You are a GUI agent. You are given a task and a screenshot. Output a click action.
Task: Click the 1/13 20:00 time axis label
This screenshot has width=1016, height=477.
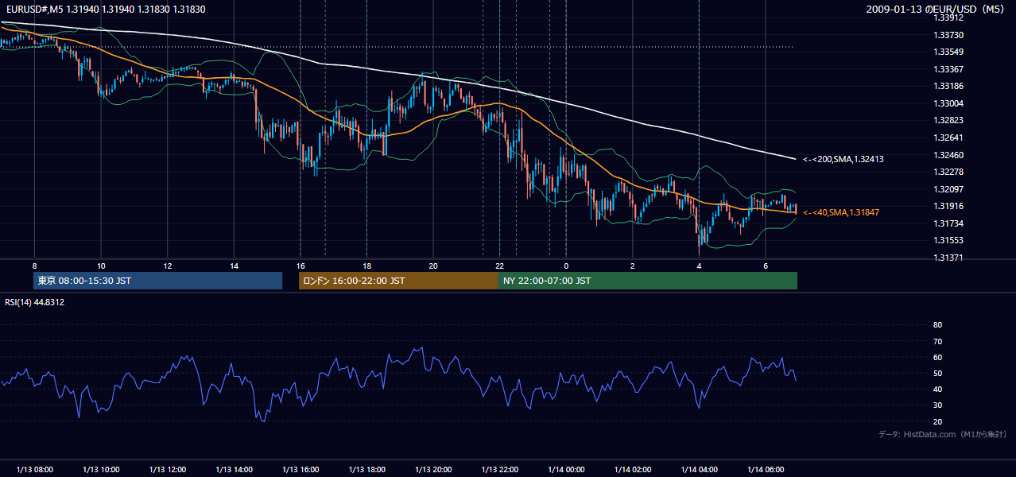(x=432, y=470)
